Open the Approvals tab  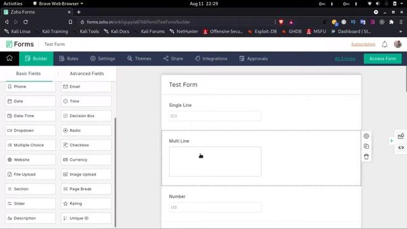[253, 59]
